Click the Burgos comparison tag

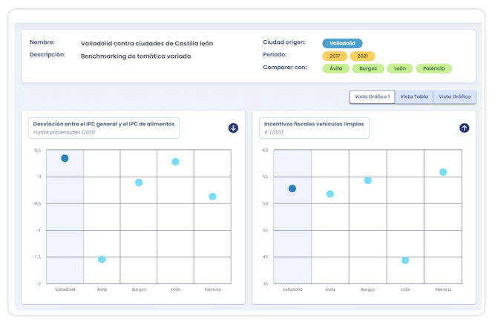click(368, 68)
